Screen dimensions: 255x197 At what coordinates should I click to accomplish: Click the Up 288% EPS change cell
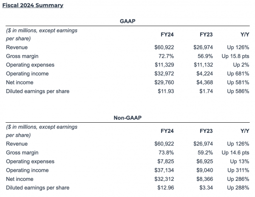pos(238,188)
